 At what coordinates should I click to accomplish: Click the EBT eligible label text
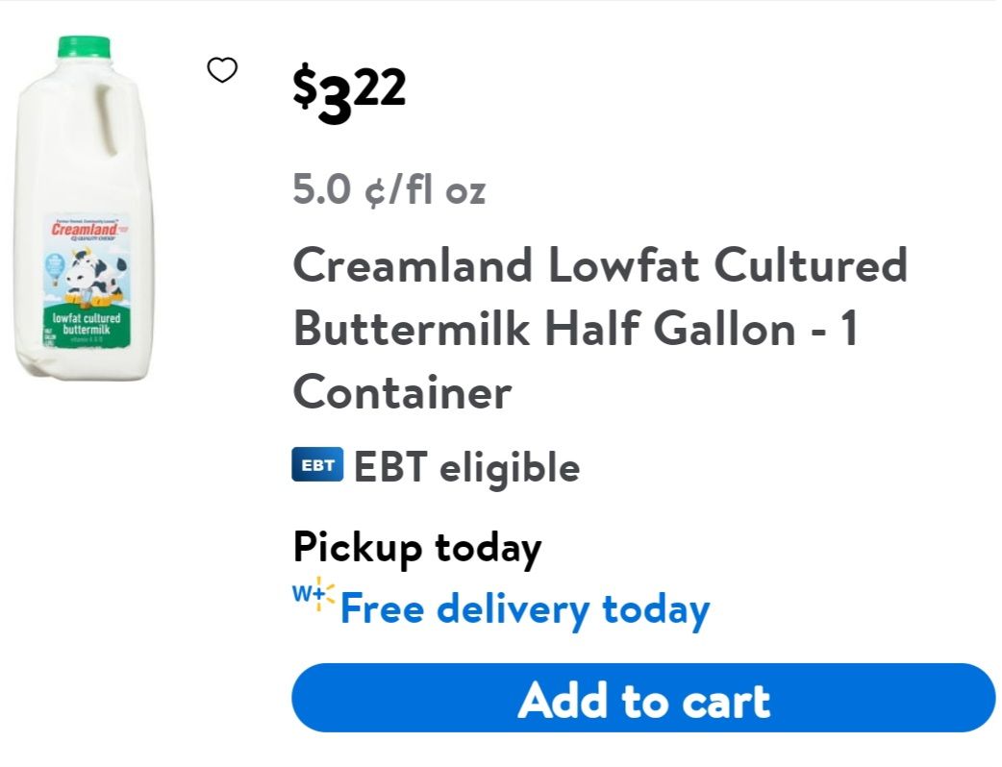[466, 468]
